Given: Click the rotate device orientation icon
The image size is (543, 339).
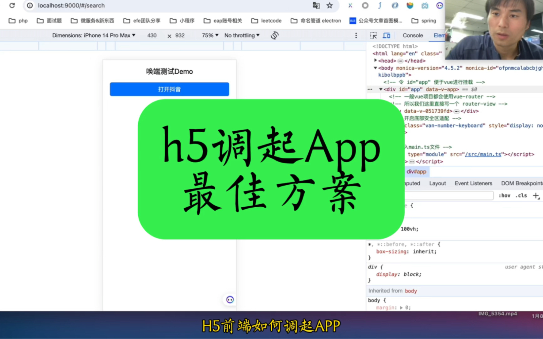Looking at the screenshot, I should [x=275, y=35].
